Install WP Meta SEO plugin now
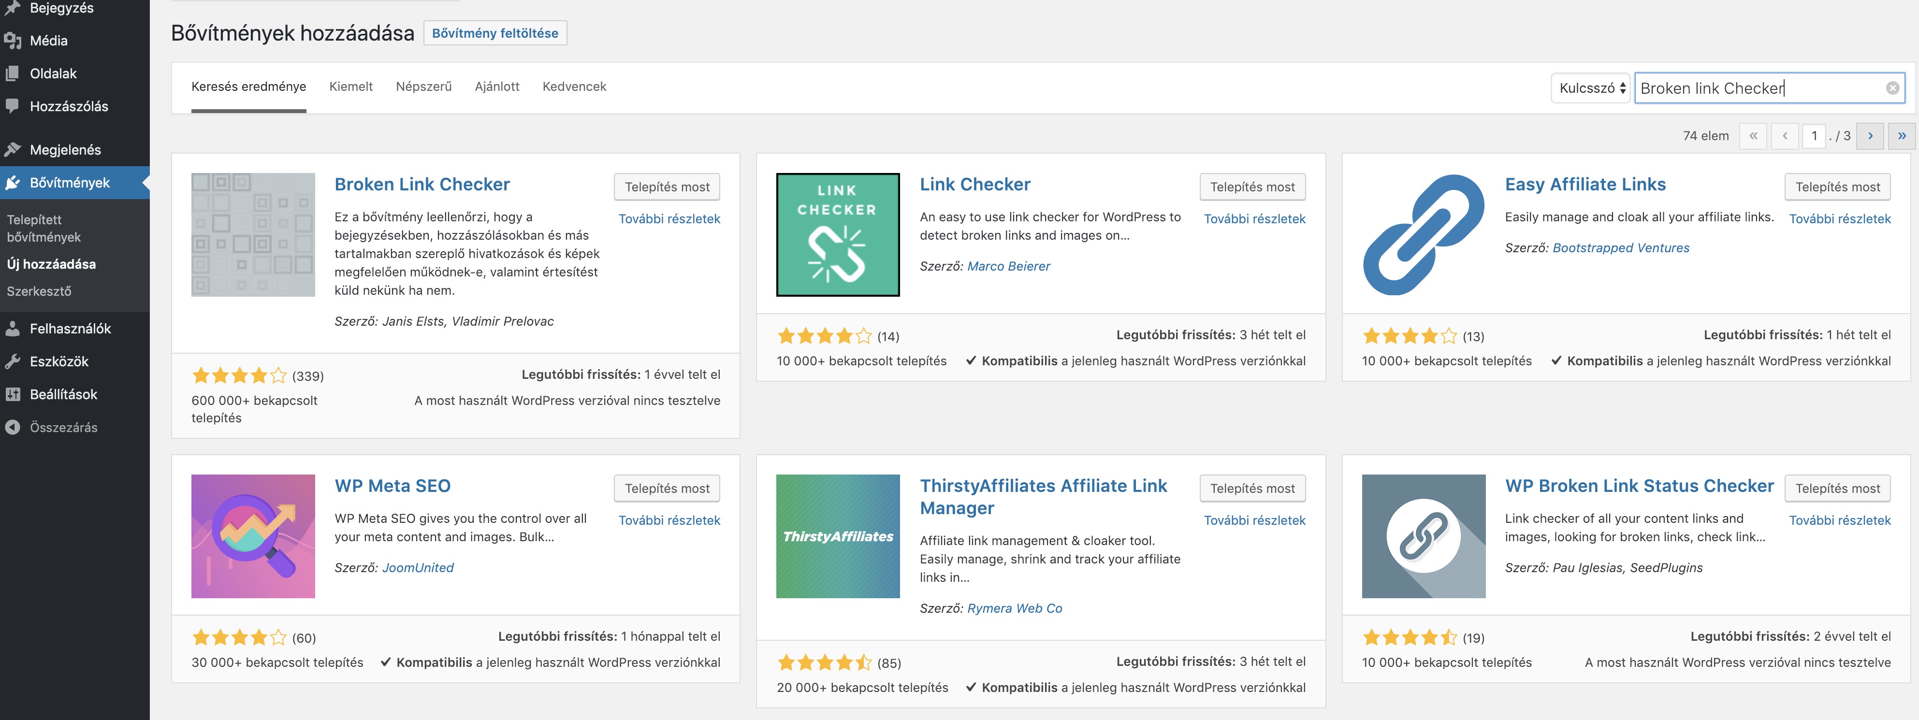The height and width of the screenshot is (720, 1919). [667, 489]
